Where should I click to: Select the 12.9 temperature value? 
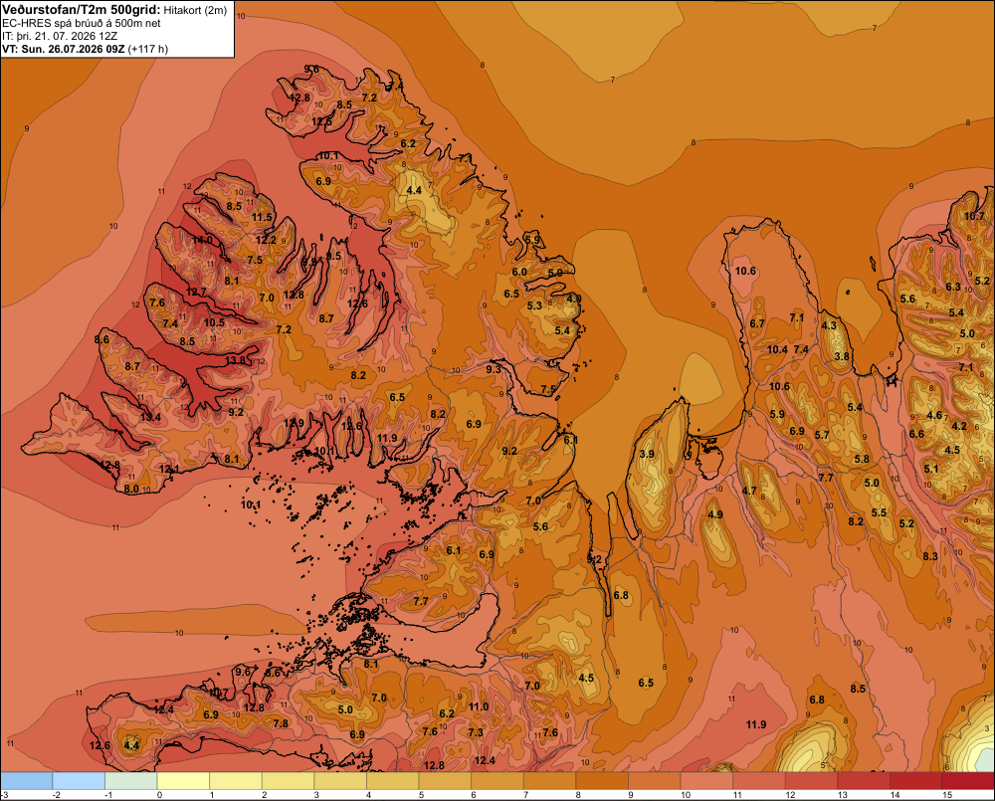pos(294,423)
